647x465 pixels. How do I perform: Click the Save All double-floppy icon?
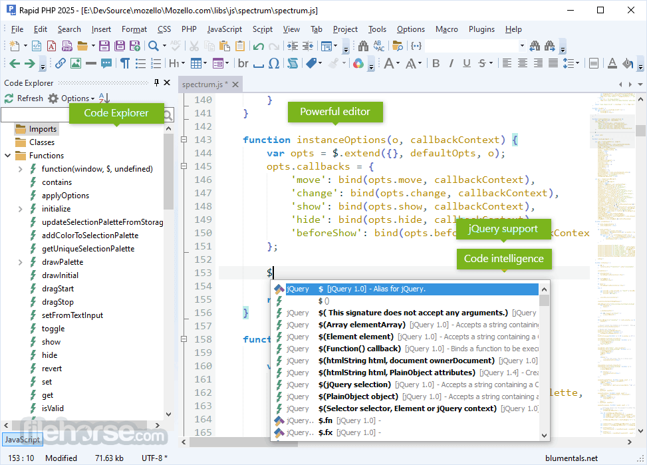point(120,46)
